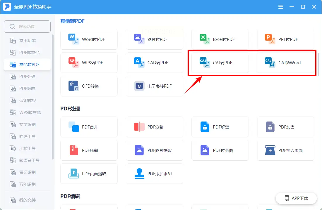The image size is (322, 210).
Task: Select the PDF图片提取 tool
Action: click(155, 150)
